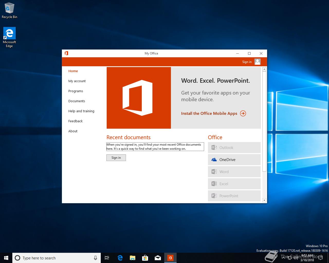The height and width of the screenshot is (263, 329).
Task: Open My account in sidebar
Action: [77, 81]
